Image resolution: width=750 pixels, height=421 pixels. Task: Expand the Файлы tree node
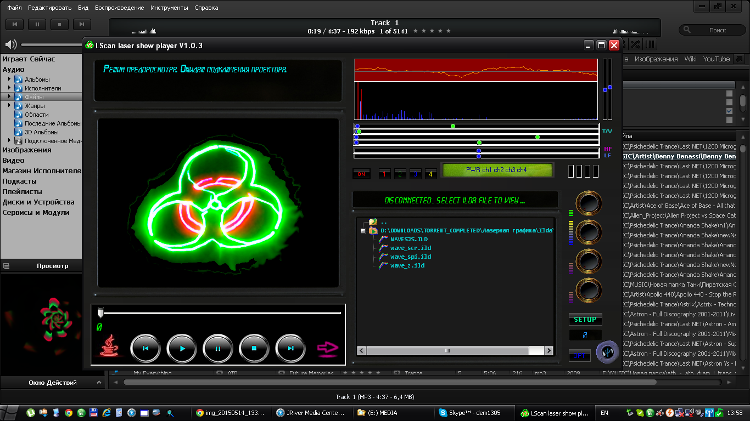tap(9, 97)
